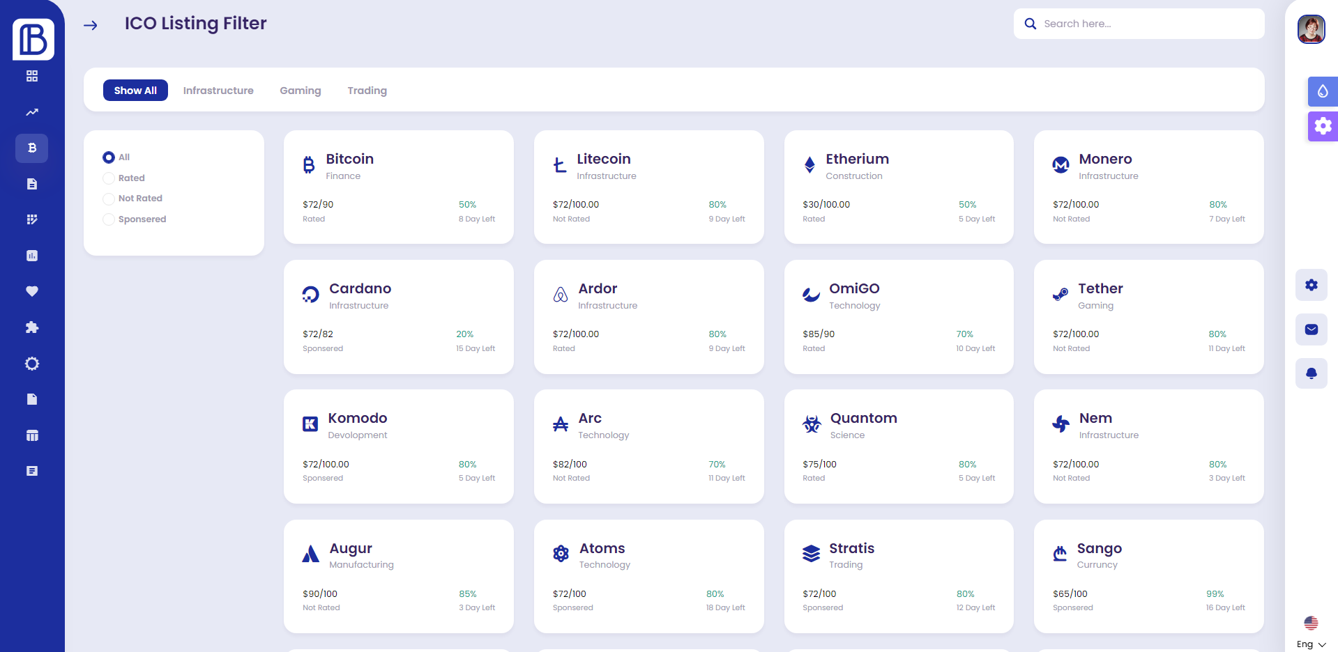The width and height of the screenshot is (1338, 652).
Task: Click the Ardor logo icon
Action: pyautogui.click(x=561, y=295)
